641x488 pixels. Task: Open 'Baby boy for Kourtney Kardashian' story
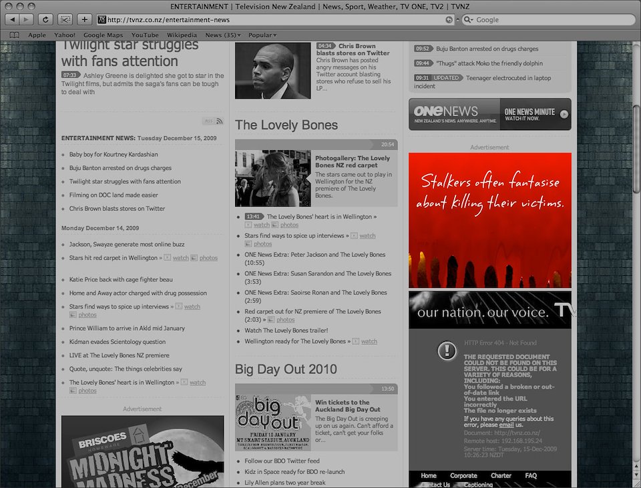[114, 154]
